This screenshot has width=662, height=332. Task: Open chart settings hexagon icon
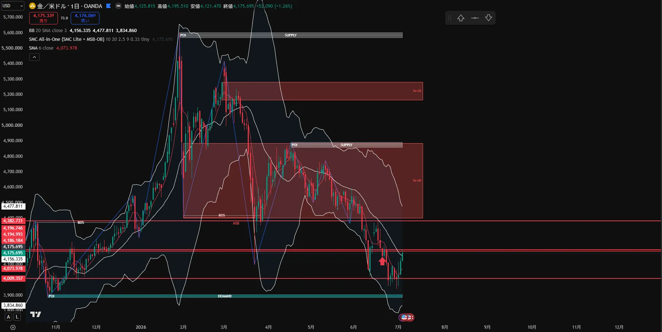(13, 327)
